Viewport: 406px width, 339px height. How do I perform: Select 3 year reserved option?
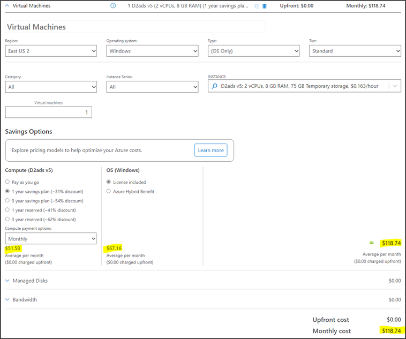click(7, 220)
